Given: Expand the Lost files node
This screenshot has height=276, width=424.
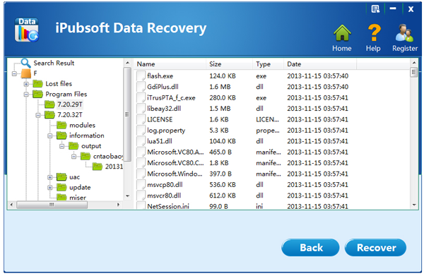Looking at the screenshot, I should click(x=26, y=84).
